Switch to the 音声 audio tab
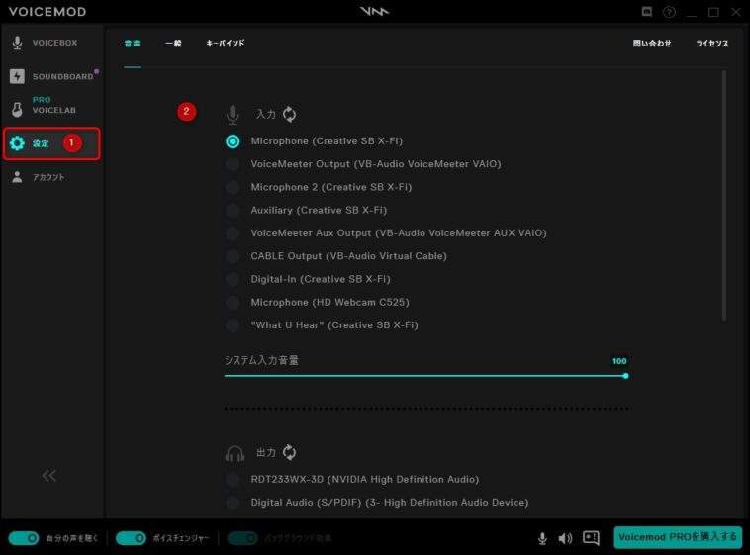Image resolution: width=750 pixels, height=555 pixels. click(x=133, y=44)
